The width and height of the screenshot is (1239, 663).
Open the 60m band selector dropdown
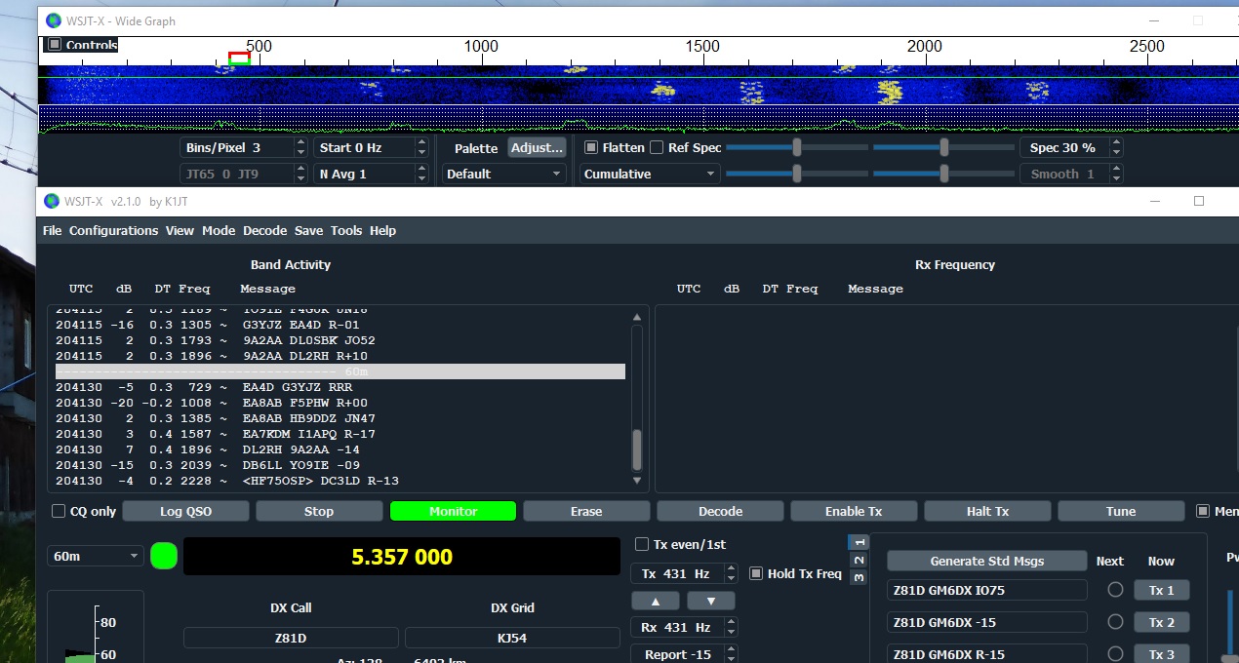click(x=96, y=556)
